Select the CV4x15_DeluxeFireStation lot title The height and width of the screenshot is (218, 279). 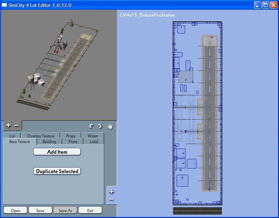click(147, 15)
